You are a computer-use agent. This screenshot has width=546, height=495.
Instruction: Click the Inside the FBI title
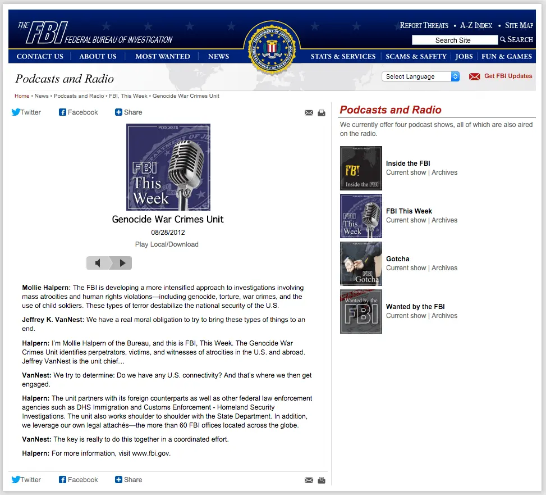[408, 163]
